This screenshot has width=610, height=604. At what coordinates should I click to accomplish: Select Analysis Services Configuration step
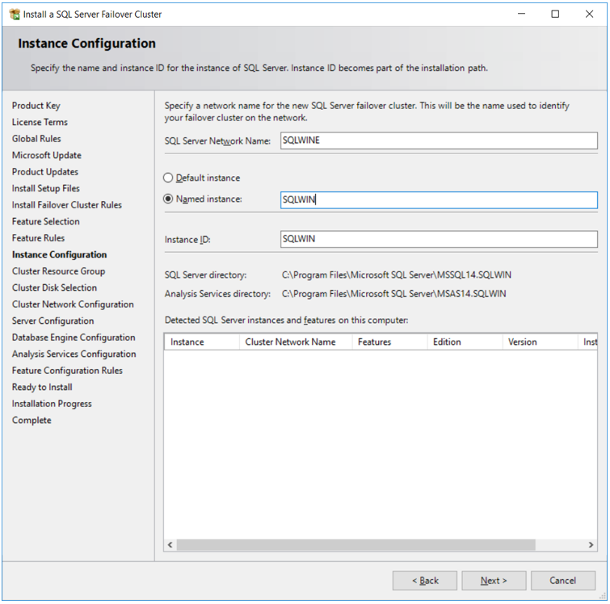[74, 354]
